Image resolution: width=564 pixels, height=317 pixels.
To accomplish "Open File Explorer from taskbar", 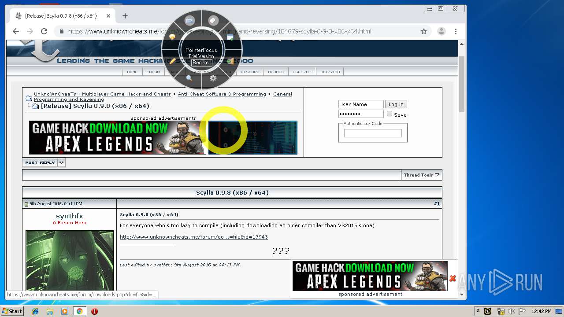I will (x=50, y=311).
